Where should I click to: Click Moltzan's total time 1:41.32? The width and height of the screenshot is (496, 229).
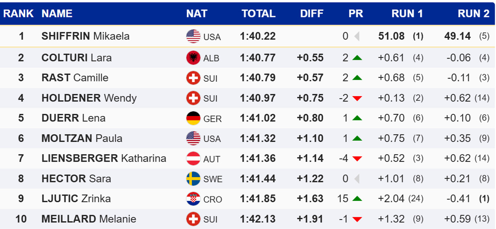point(258,138)
